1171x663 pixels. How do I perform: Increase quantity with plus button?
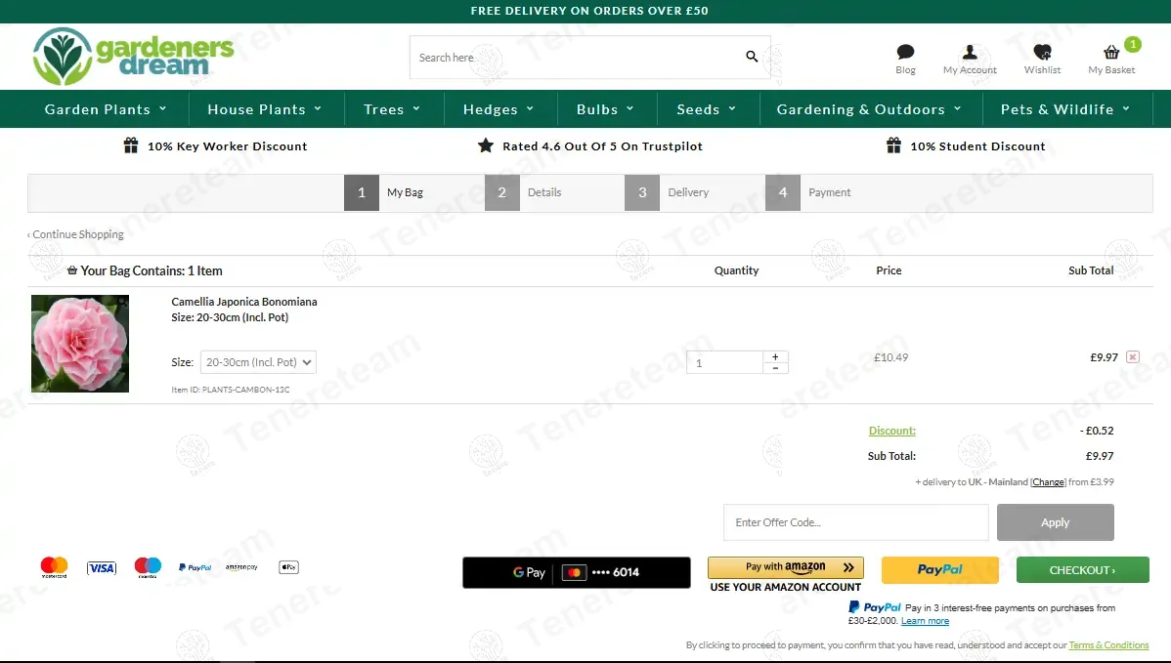click(x=775, y=356)
